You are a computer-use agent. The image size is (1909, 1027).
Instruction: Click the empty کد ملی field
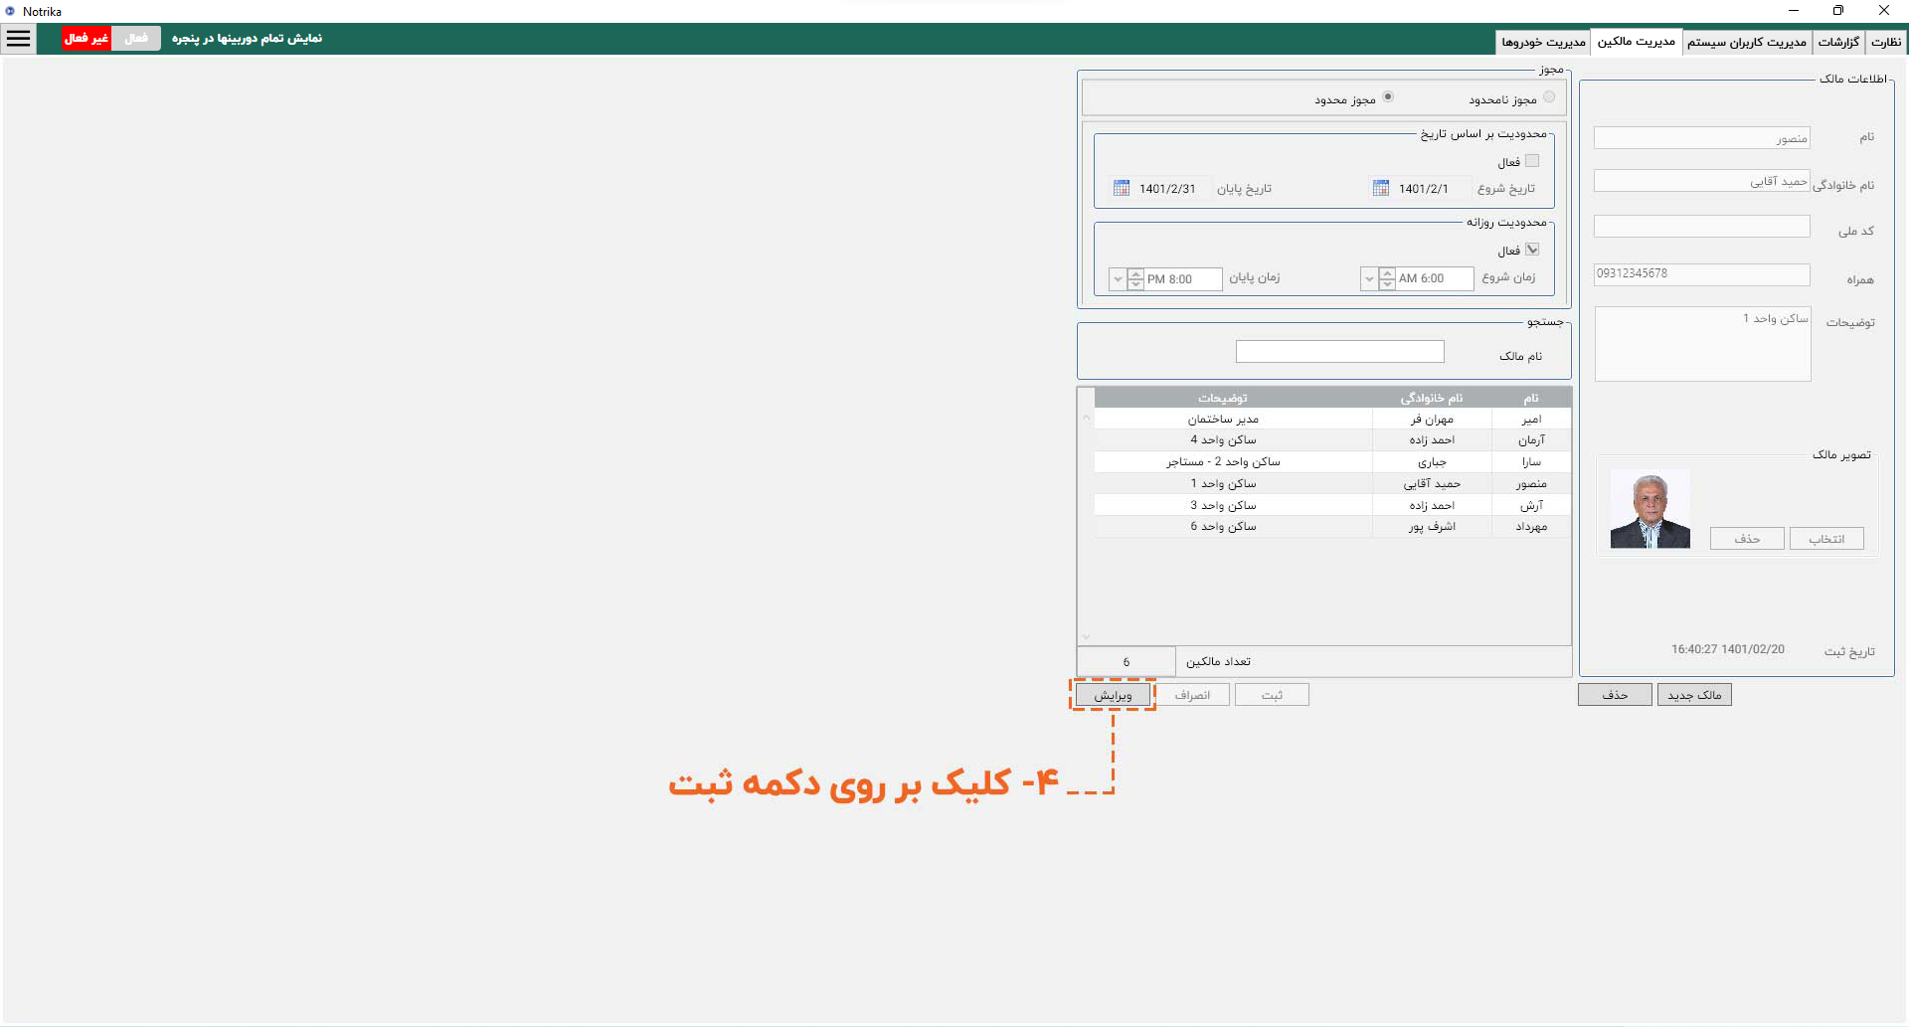point(1701,227)
